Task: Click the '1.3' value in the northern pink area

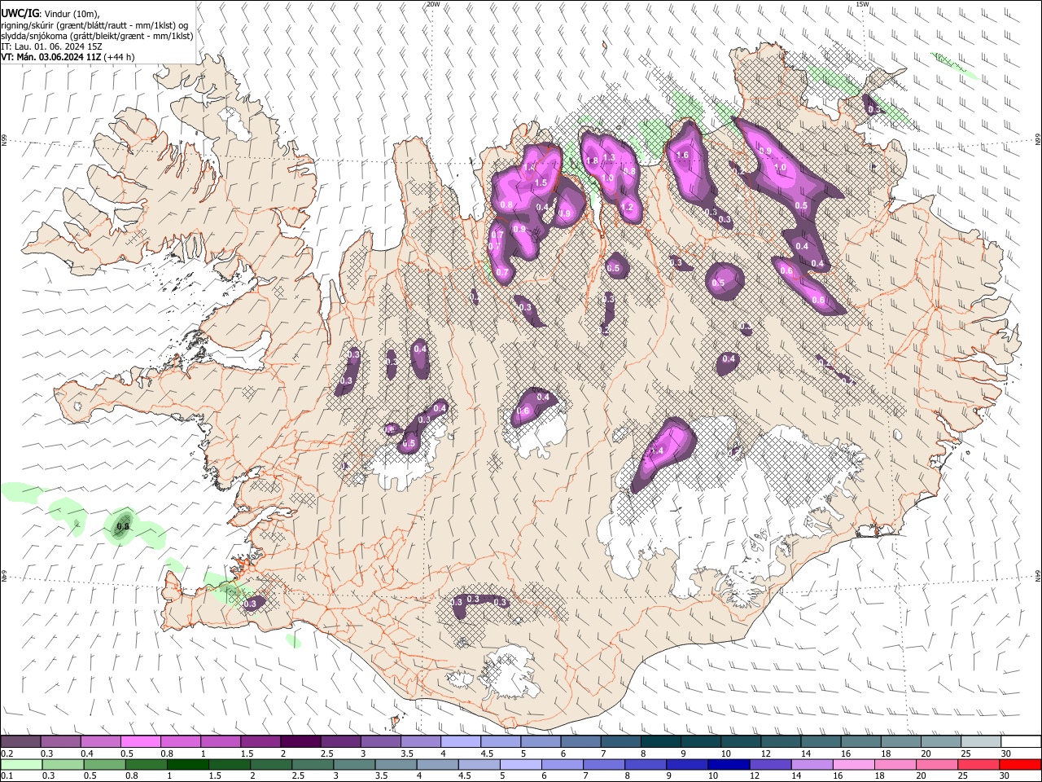Action: click(x=608, y=157)
